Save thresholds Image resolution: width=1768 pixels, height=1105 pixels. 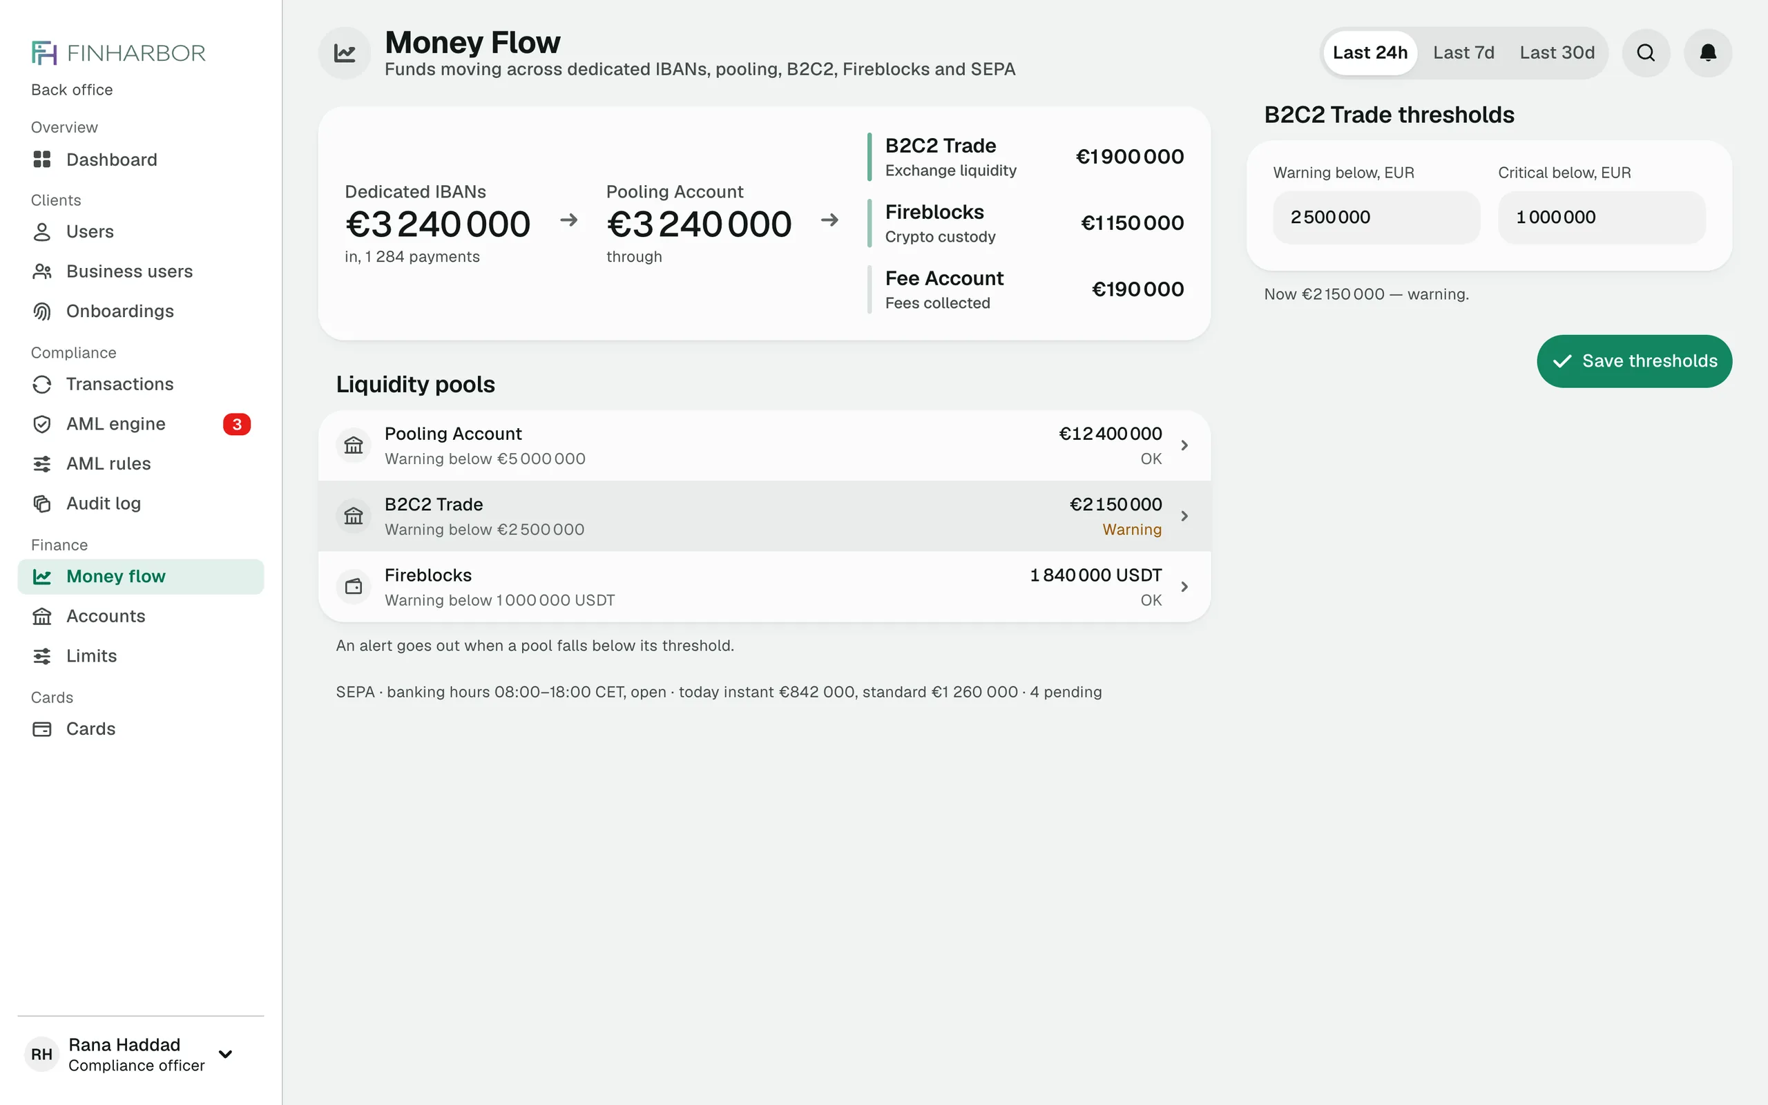pos(1634,361)
